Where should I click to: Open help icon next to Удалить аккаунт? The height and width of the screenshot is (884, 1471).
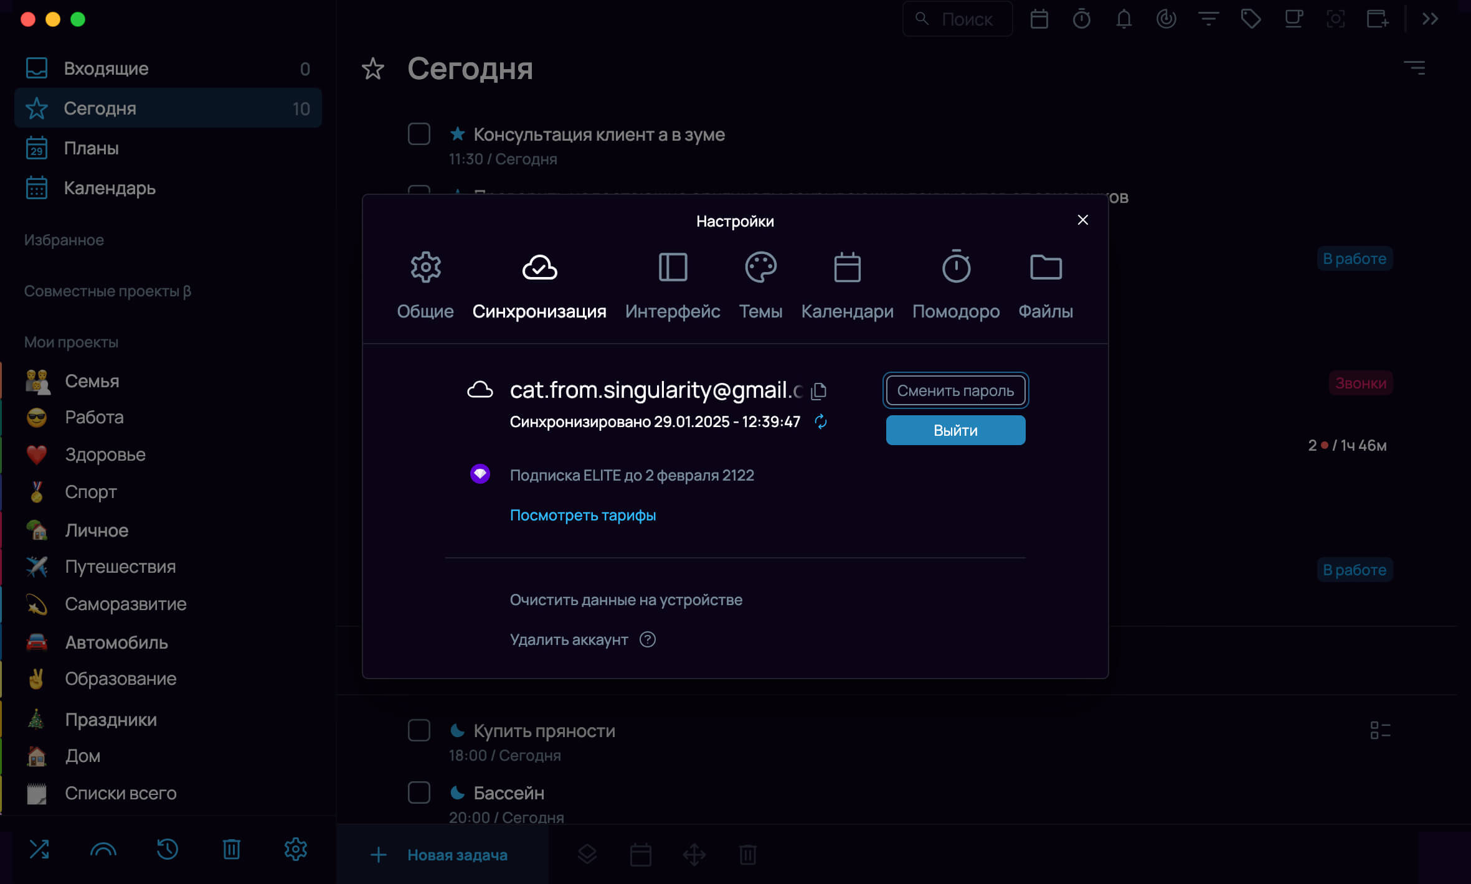648,639
